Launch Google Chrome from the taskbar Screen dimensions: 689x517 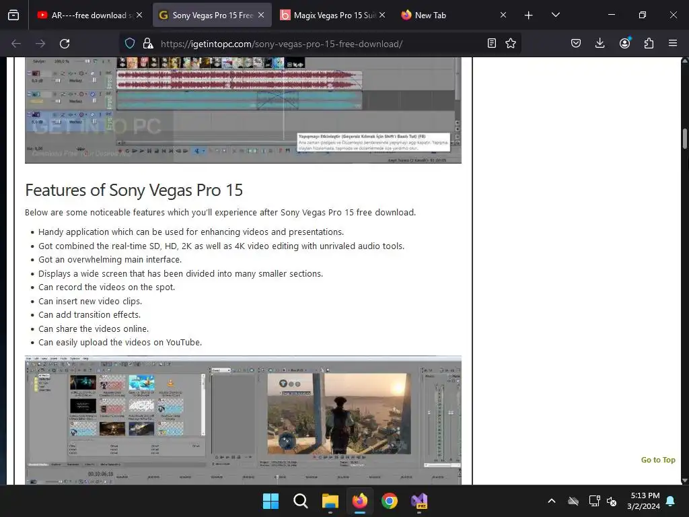tap(390, 501)
